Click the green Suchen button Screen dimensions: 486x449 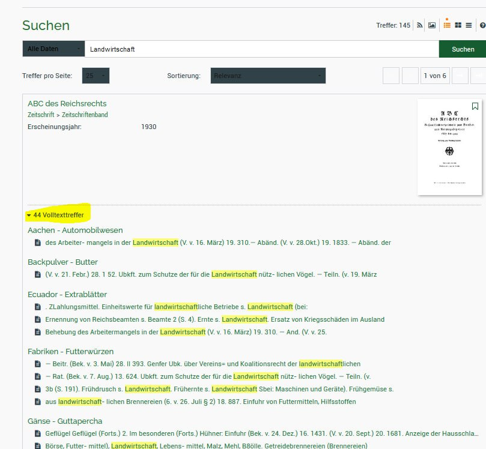coord(463,49)
